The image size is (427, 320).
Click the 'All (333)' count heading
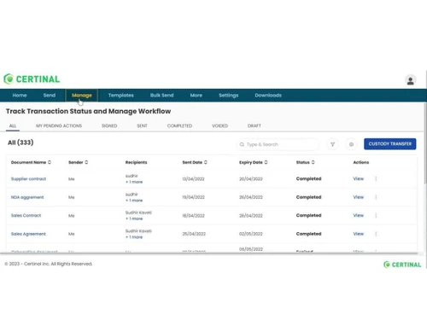pos(20,143)
